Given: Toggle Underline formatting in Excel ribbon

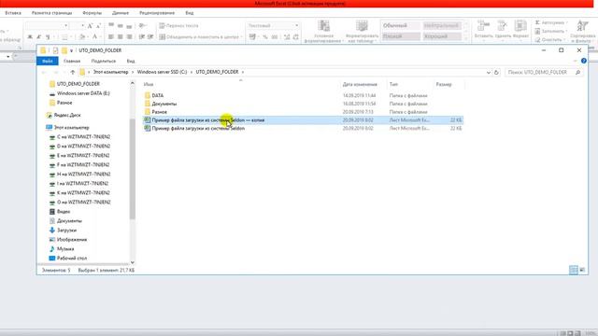Looking at the screenshot, I should point(48,37).
